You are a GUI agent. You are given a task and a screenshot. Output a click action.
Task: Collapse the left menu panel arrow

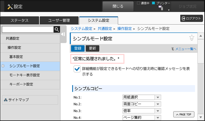(63, 34)
